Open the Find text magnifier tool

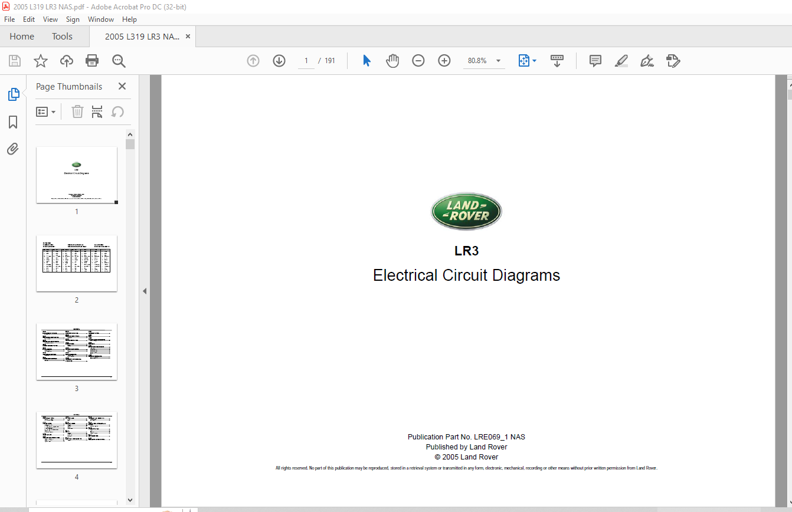click(x=119, y=61)
